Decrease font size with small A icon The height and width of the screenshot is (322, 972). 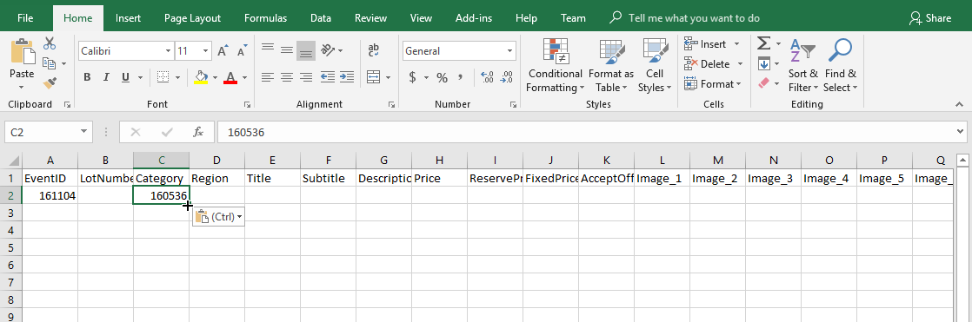(x=243, y=51)
